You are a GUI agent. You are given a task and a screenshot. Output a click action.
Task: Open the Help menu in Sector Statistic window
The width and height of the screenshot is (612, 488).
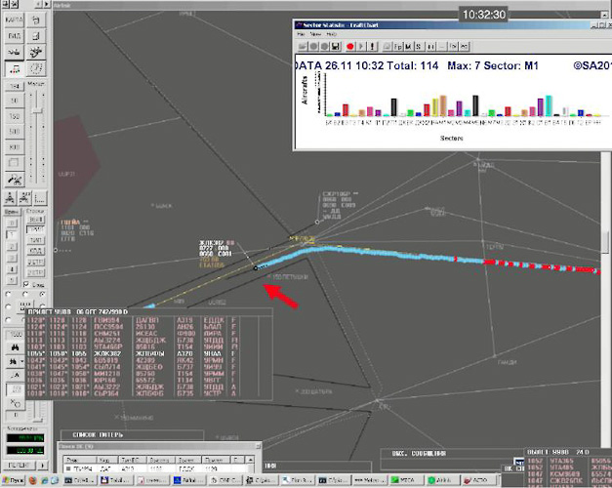tap(331, 34)
